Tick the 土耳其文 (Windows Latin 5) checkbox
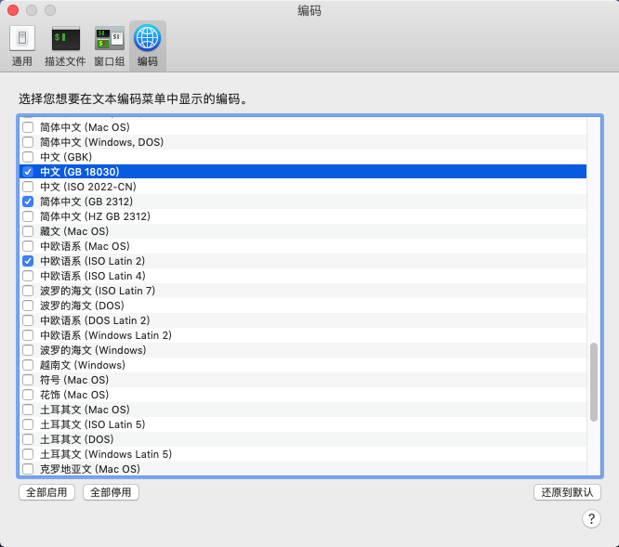619x547 pixels. 28,454
